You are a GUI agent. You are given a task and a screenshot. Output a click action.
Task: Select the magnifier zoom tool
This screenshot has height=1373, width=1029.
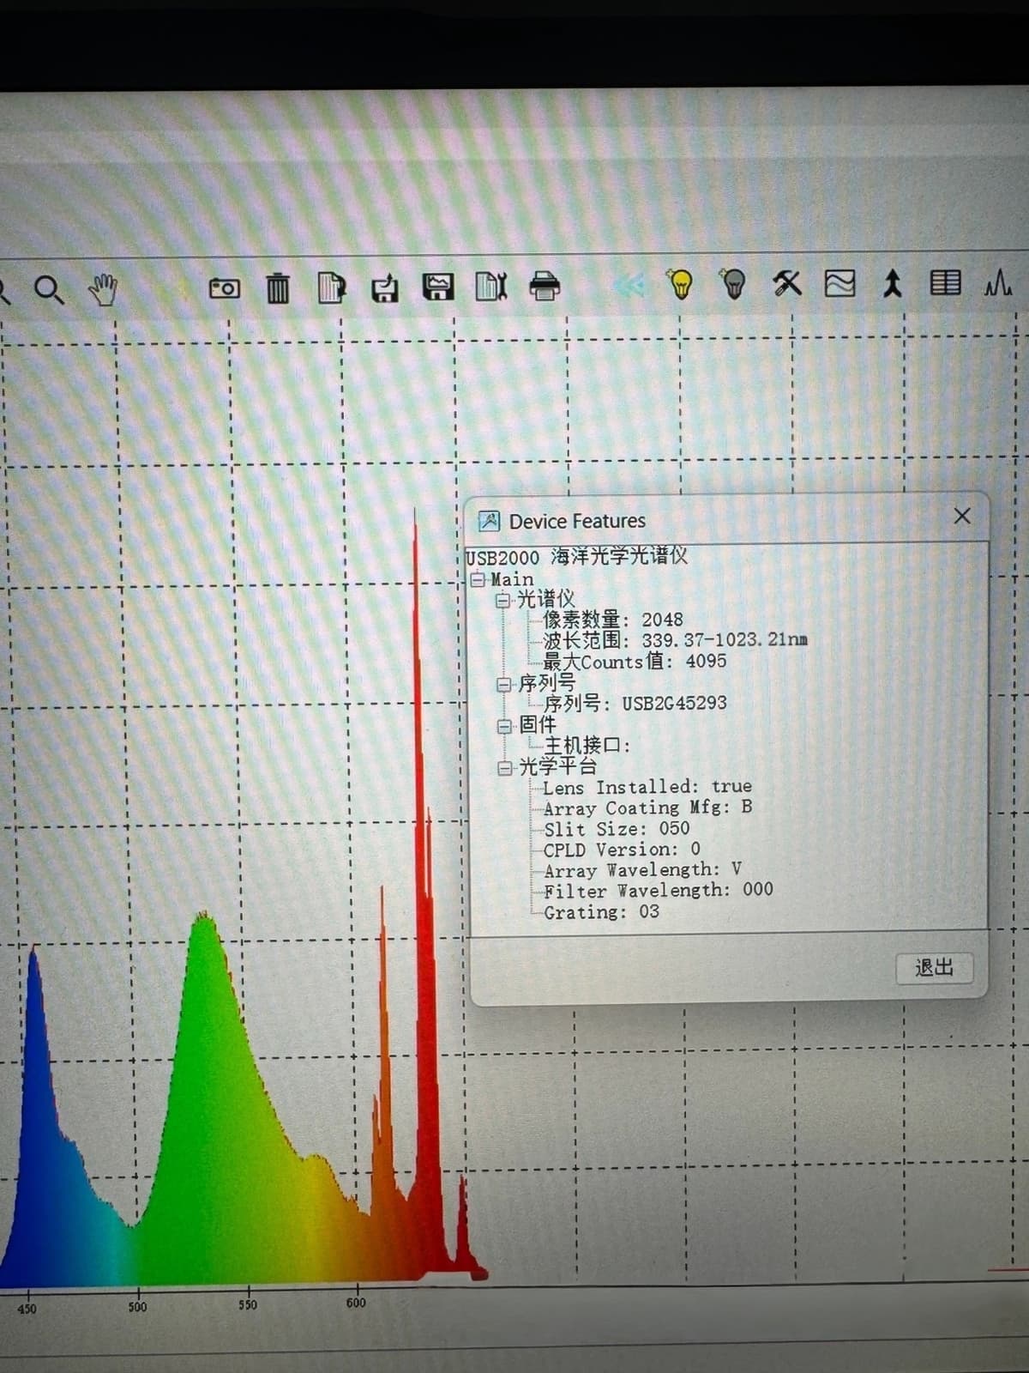pyautogui.click(x=49, y=290)
